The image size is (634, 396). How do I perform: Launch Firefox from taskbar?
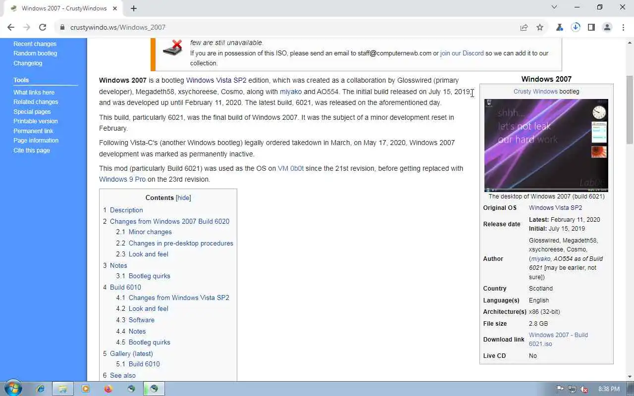coord(108,389)
